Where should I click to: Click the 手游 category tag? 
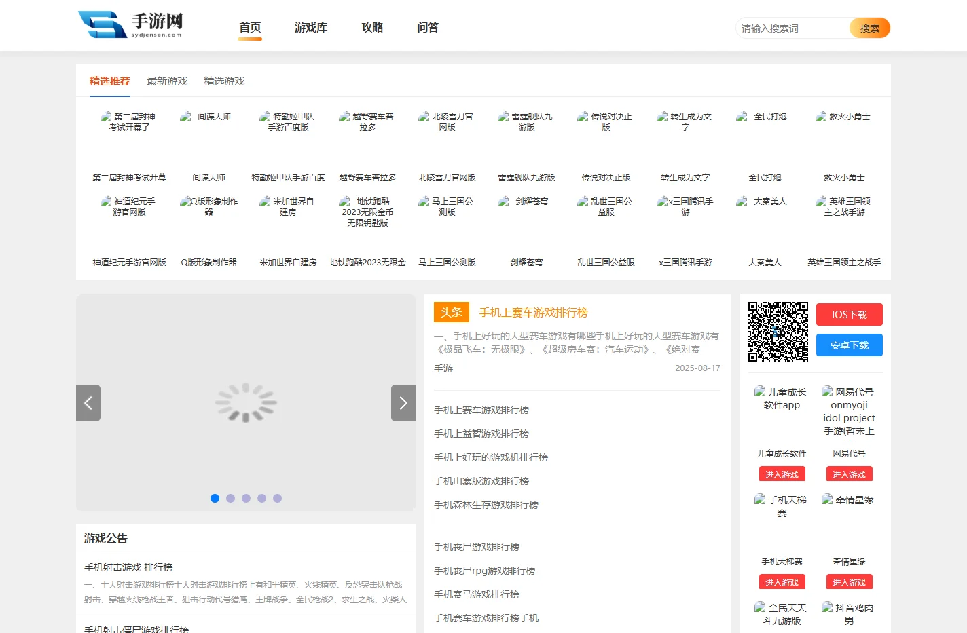coord(443,368)
